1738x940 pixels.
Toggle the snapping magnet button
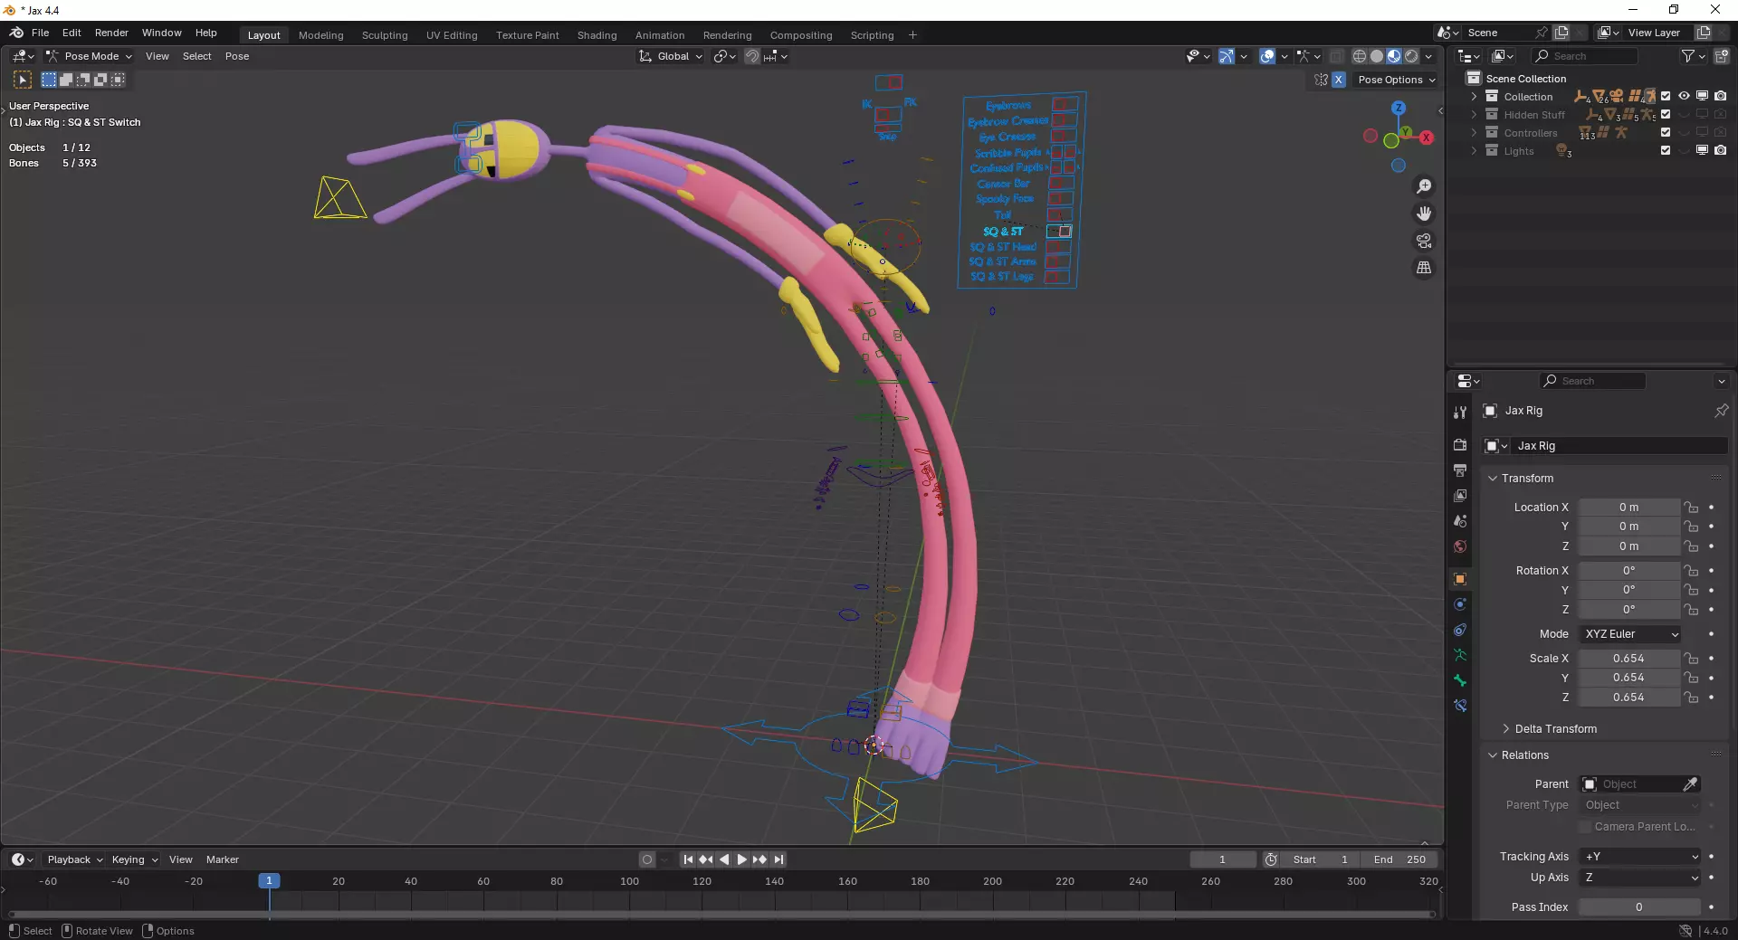pyautogui.click(x=751, y=56)
